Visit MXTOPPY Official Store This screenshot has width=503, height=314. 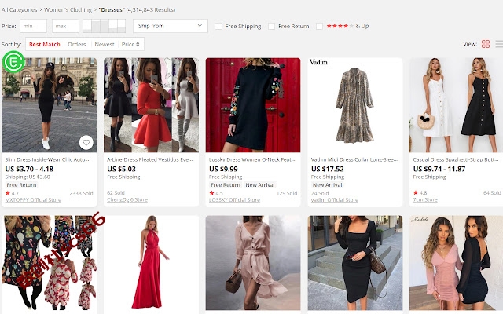point(33,200)
